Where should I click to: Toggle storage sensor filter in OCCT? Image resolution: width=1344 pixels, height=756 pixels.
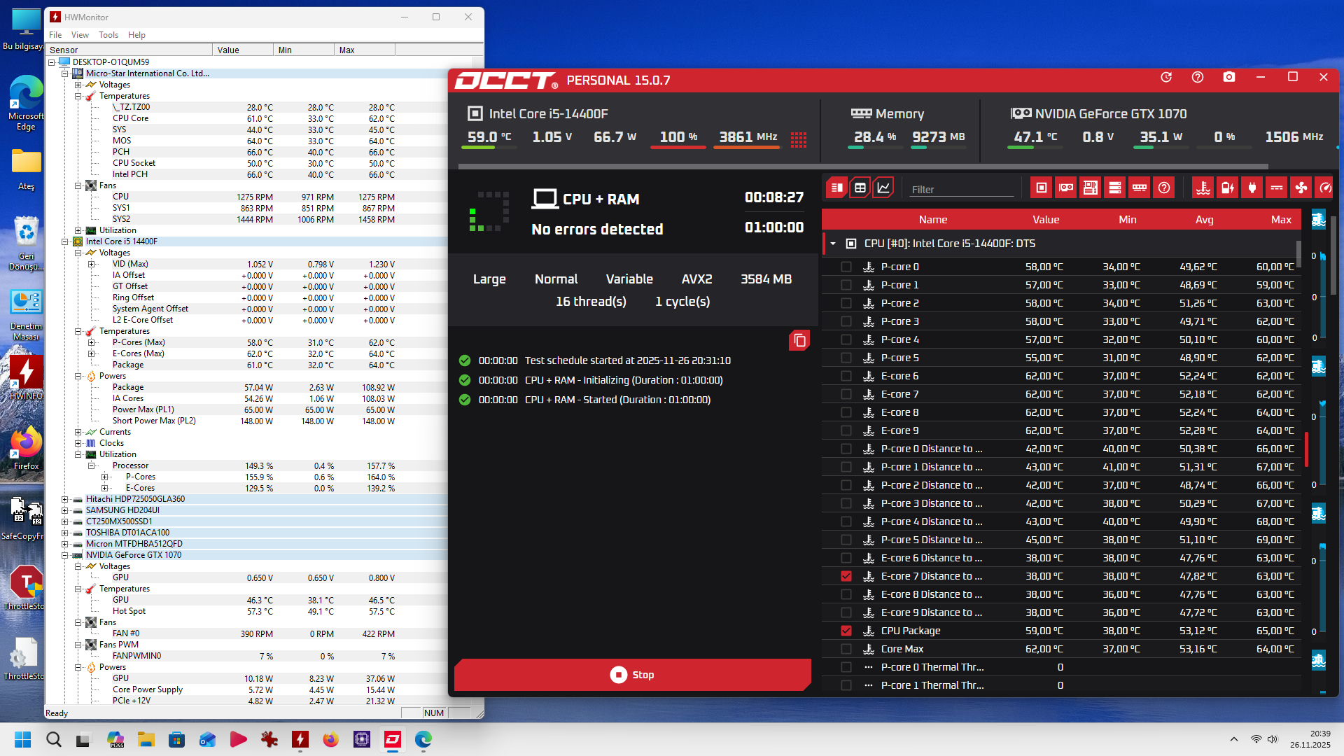pos(1115,188)
